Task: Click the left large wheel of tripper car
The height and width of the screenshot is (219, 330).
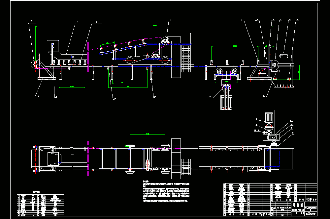Action: (x=130, y=61)
